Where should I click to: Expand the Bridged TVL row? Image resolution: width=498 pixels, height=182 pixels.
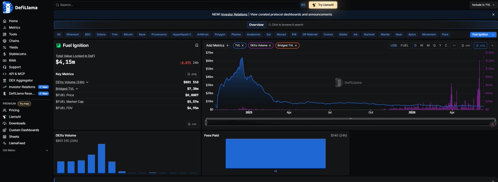coord(67,89)
